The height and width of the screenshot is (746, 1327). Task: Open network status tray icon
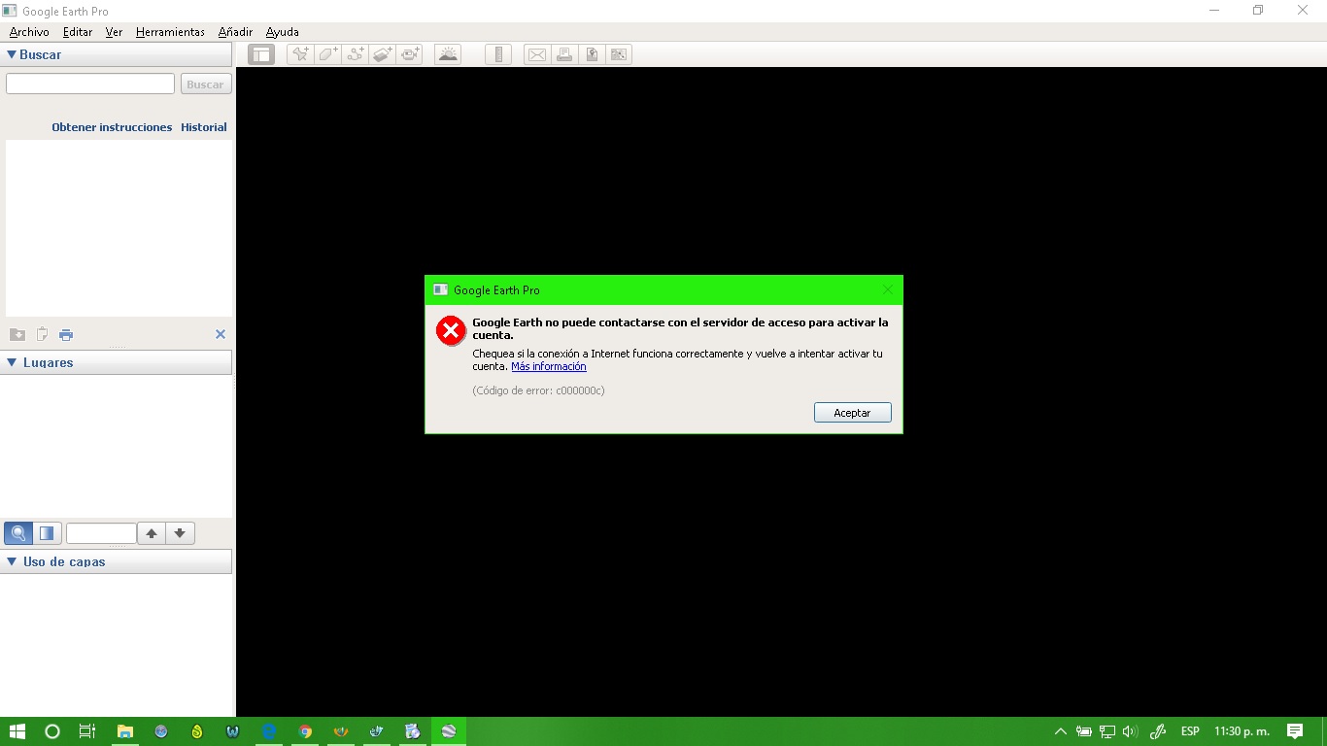[x=1107, y=731]
